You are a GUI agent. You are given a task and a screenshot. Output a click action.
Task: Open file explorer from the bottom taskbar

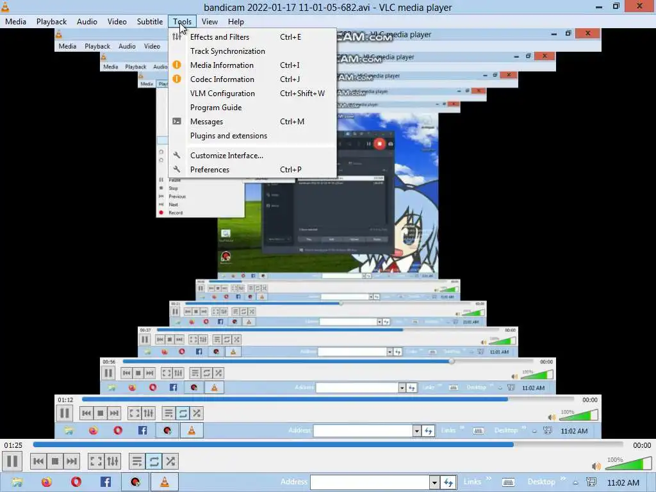pos(16,482)
